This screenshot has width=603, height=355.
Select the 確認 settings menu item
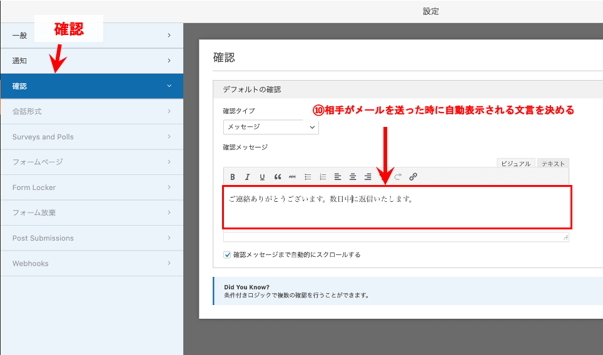[92, 86]
